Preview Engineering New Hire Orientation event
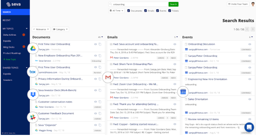The width and height of the screenshot is (256, 139). [250, 79]
